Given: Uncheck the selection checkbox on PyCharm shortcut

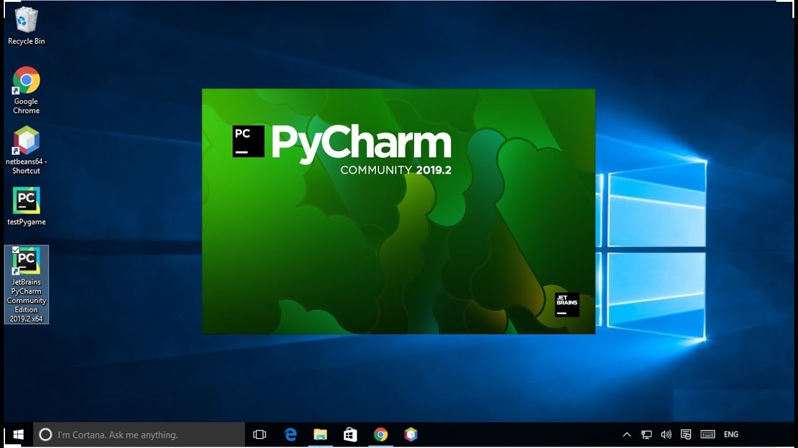Looking at the screenshot, I should pos(16,250).
